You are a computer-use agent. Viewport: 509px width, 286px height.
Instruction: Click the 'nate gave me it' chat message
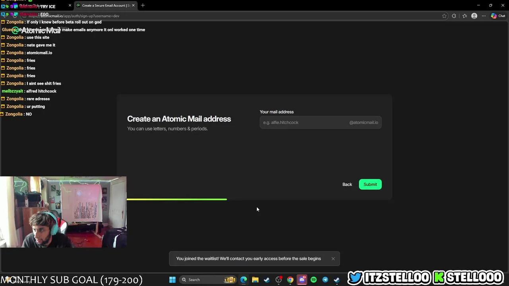(41, 45)
